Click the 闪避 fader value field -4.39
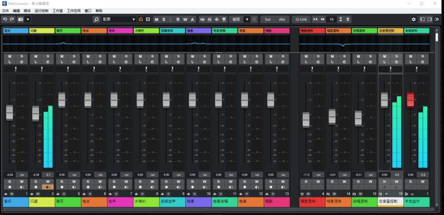The image size is (444, 215). [x=36, y=175]
